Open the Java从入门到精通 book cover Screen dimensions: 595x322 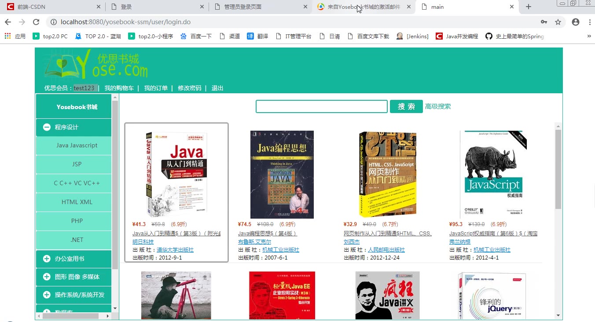coord(176,175)
